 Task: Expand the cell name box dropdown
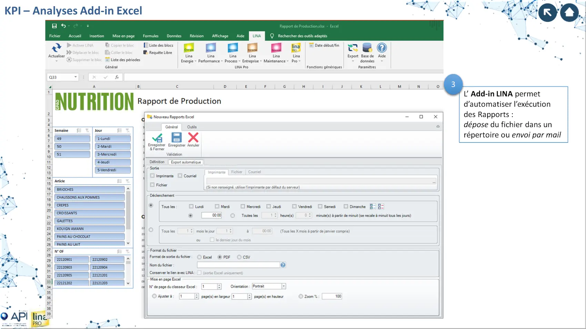point(75,77)
